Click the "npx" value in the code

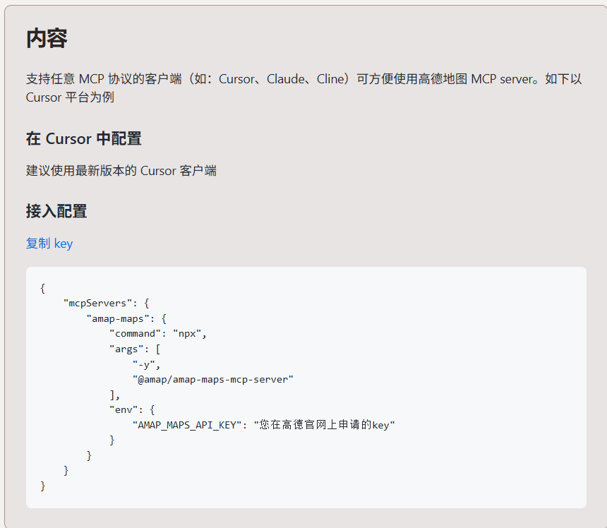[187, 334]
